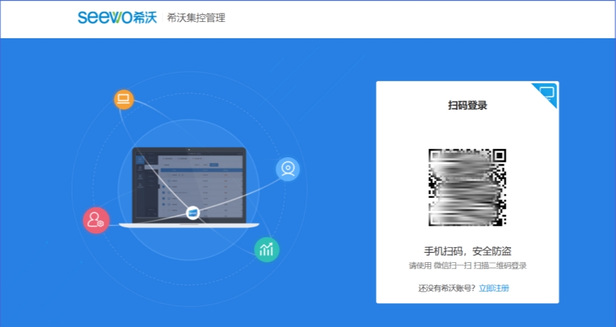Click the green chart statistics icon

(x=267, y=249)
